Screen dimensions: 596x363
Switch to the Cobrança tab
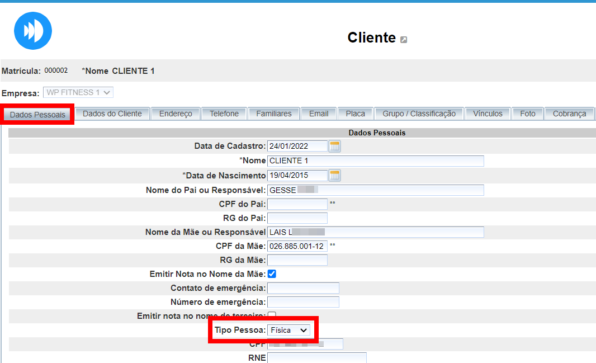[569, 114]
